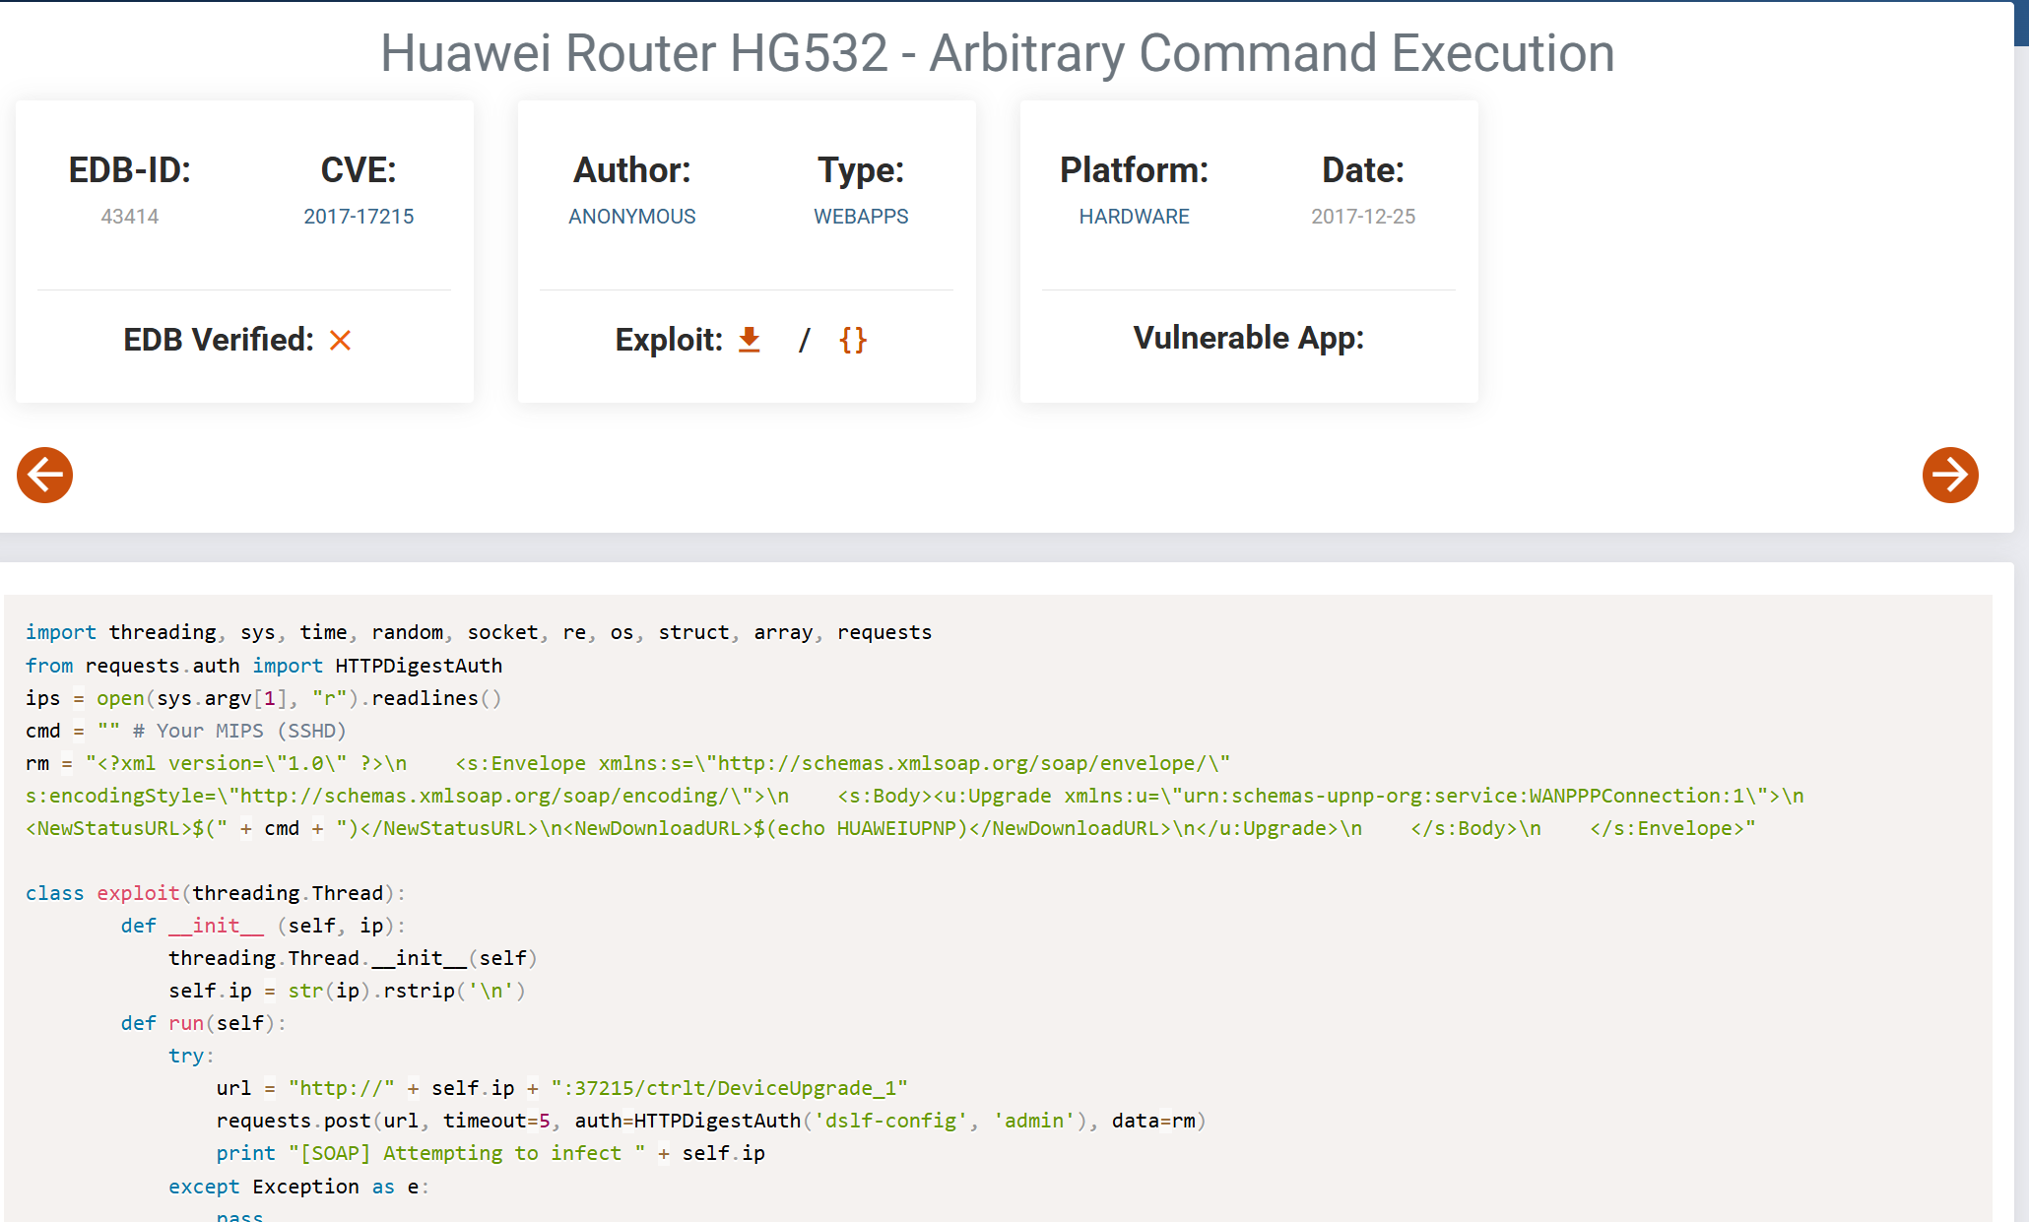Click the EDB Verified X mark

340,341
